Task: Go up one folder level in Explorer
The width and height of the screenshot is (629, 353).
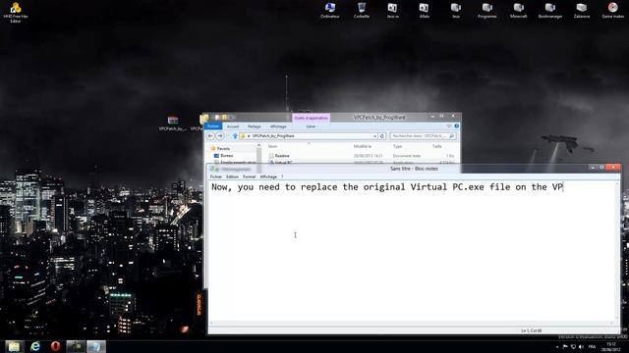Action: (x=235, y=136)
